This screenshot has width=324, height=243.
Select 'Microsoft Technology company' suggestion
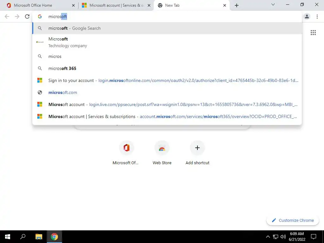(x=167, y=42)
